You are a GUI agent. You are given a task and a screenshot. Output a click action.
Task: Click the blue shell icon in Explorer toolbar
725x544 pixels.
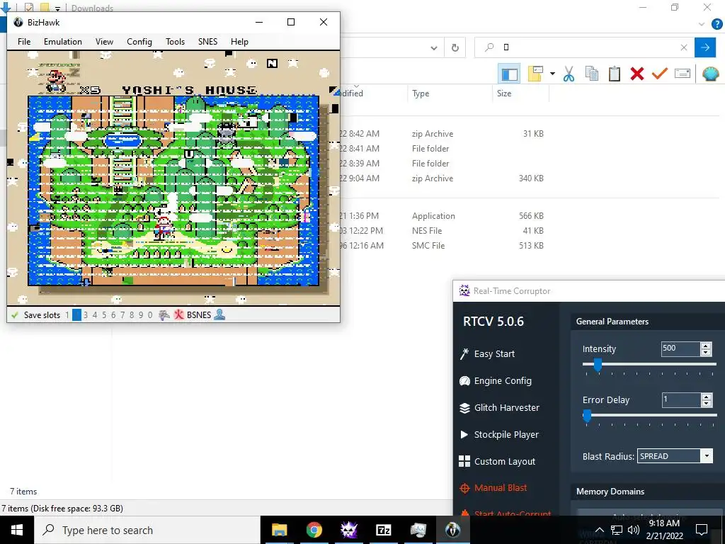coord(711,74)
